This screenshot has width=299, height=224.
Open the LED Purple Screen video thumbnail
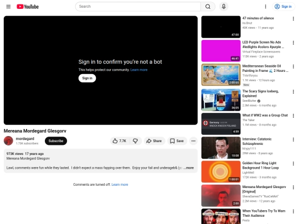coord(221,51)
